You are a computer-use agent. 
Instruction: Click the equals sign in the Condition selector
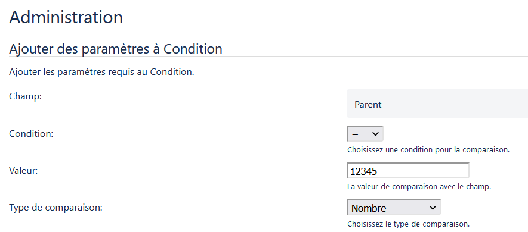355,134
